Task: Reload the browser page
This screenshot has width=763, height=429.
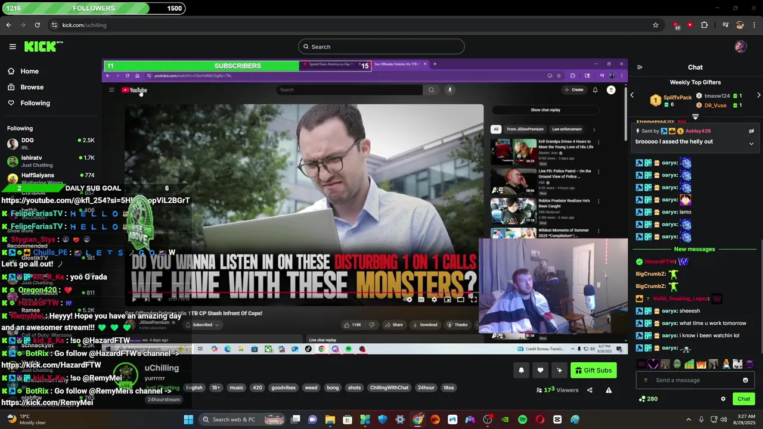Action: click(37, 25)
